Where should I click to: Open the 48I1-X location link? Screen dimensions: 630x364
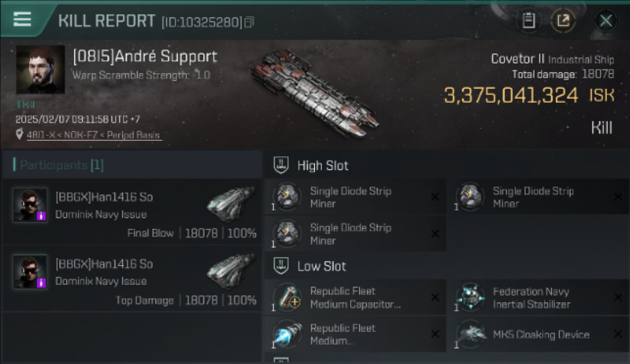point(93,135)
